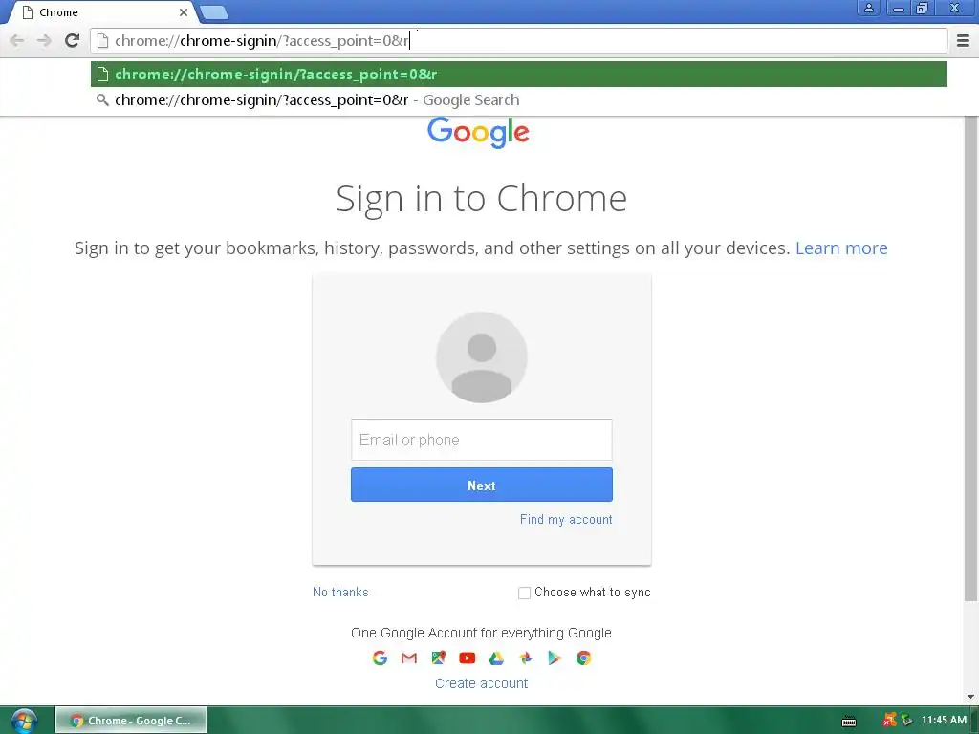Click the Google logo
This screenshot has height=734, width=979.
[x=478, y=132]
